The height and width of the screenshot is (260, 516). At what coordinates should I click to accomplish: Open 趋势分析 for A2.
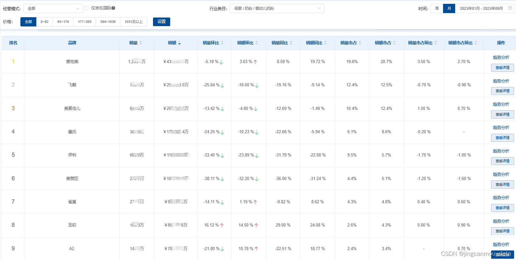click(501, 244)
